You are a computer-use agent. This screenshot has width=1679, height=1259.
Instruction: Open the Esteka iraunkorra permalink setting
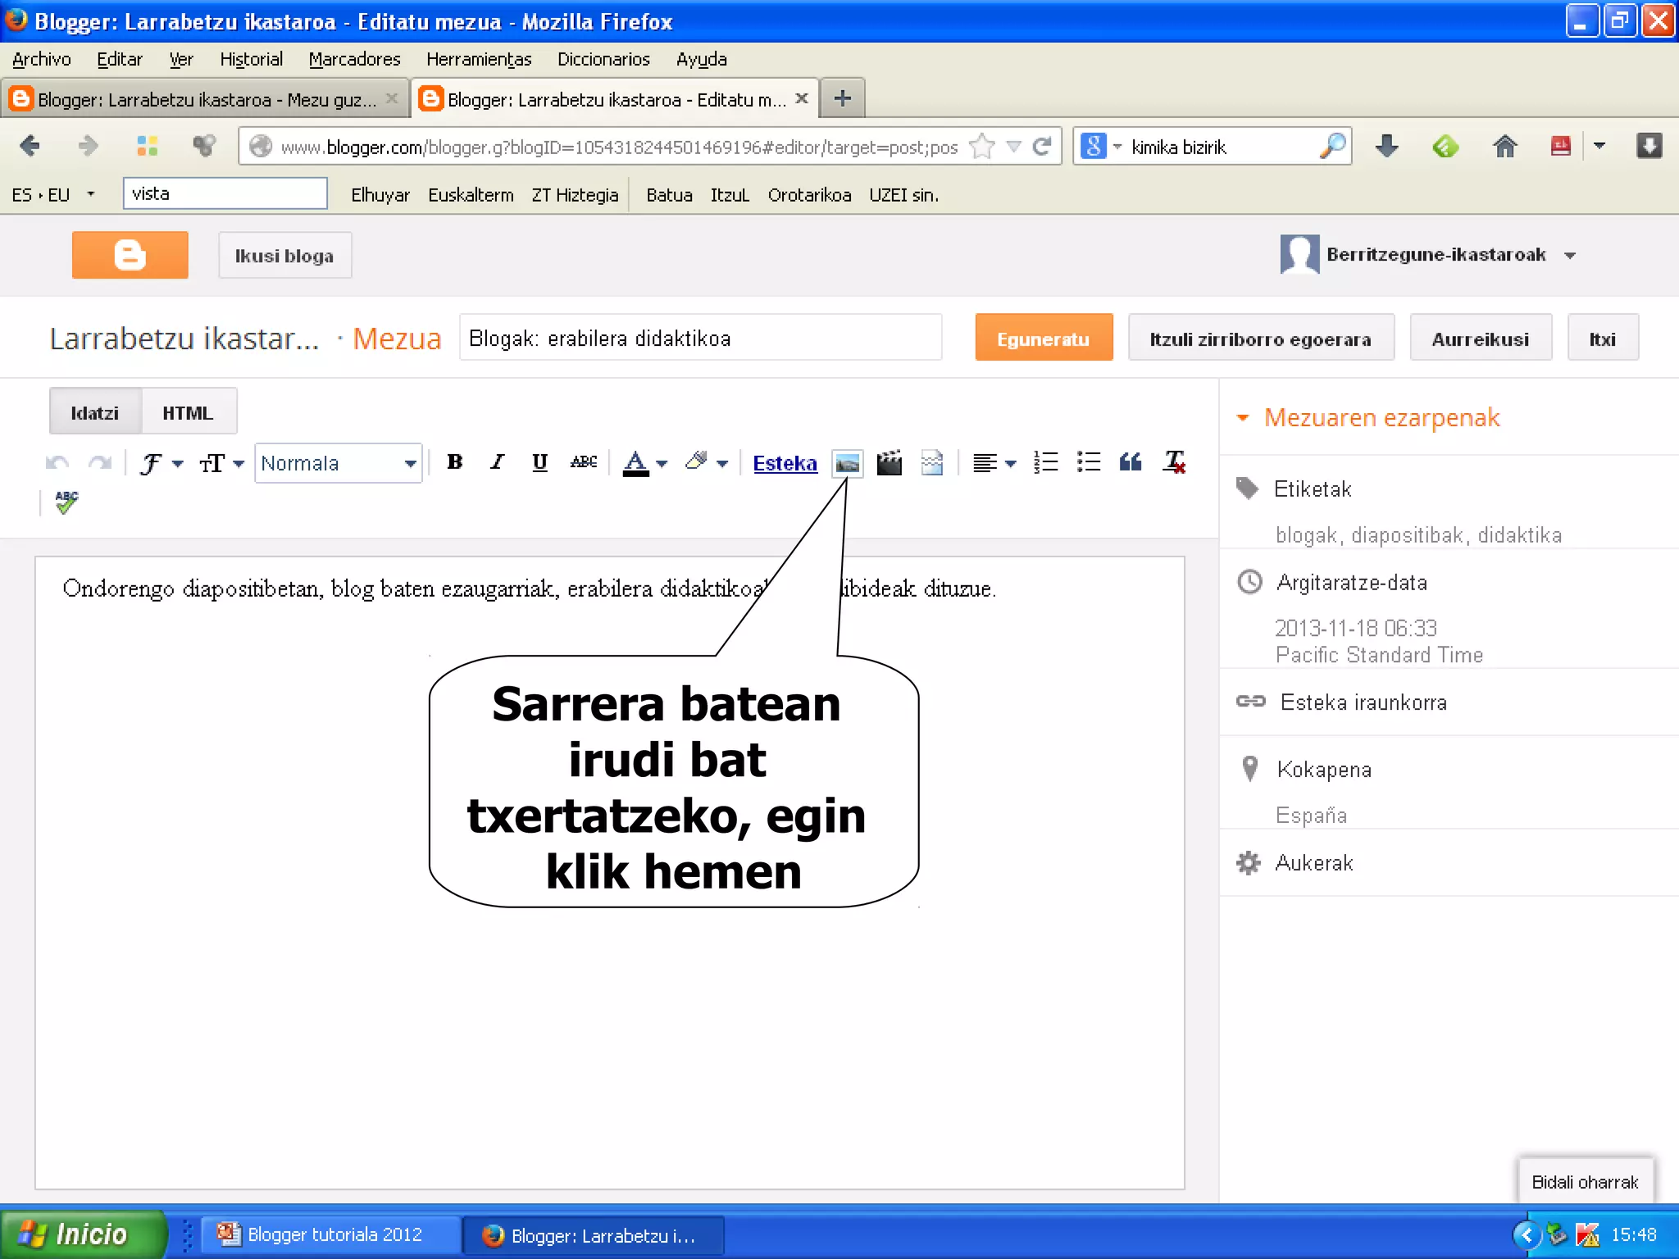coord(1363,702)
